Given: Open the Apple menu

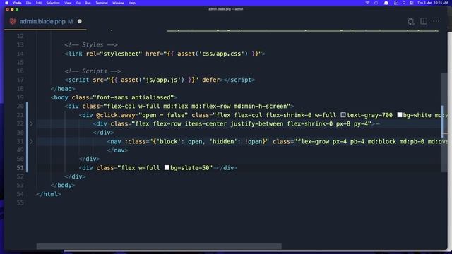Looking at the screenshot, I should pyautogui.click(x=6, y=3).
